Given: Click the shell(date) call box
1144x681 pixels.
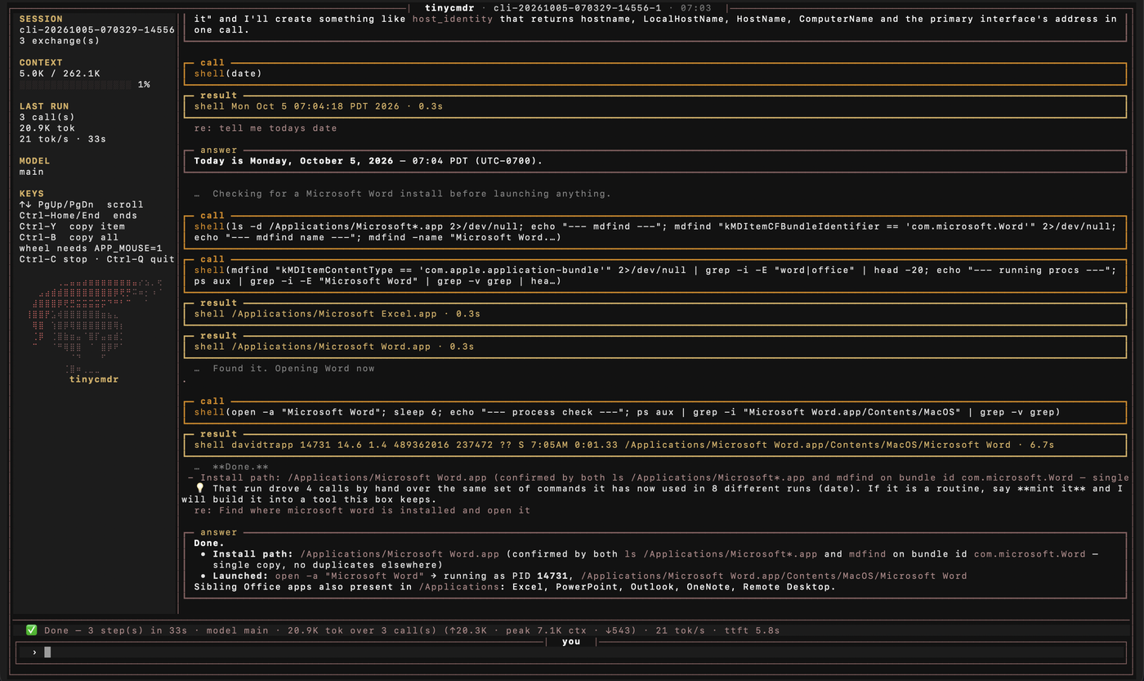Looking at the screenshot, I should point(656,74).
